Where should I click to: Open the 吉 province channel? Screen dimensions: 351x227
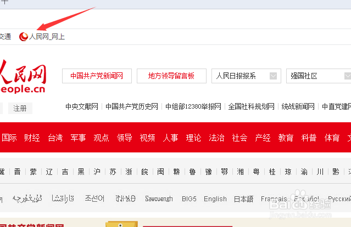65,172
